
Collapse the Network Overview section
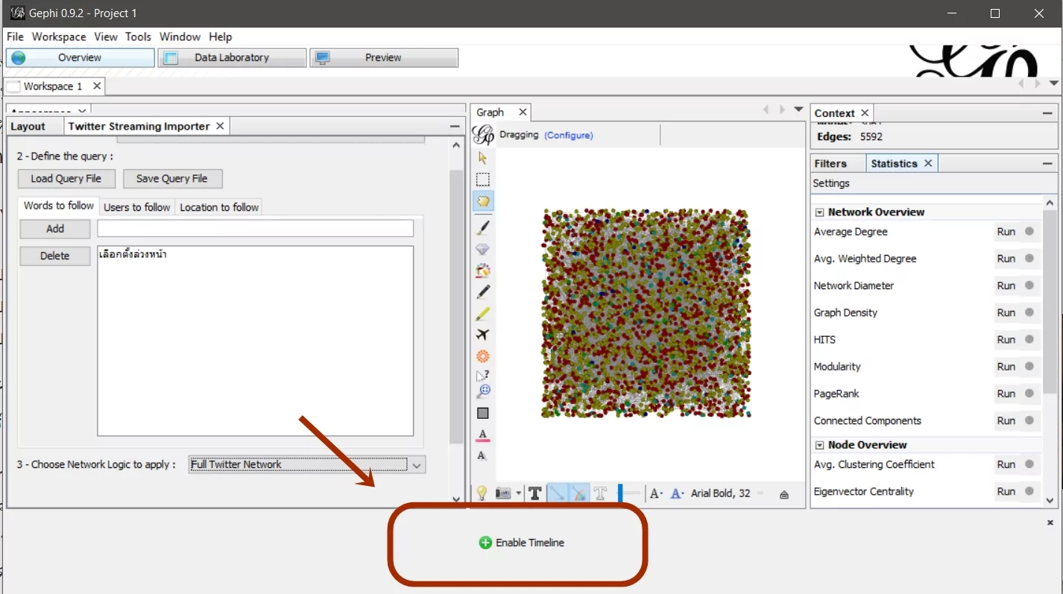click(819, 212)
